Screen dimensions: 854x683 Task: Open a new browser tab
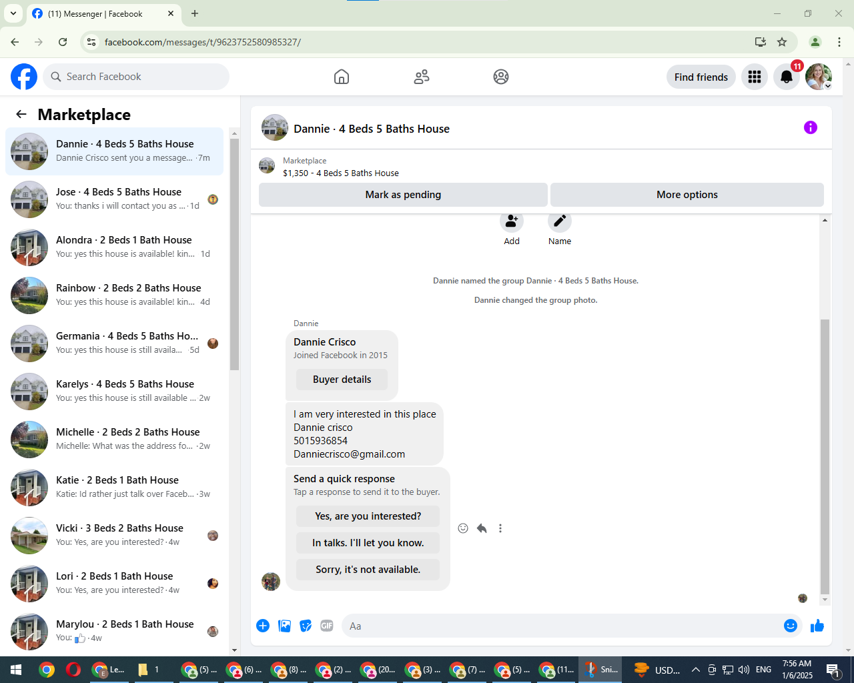(195, 13)
